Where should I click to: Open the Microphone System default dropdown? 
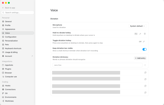137,26
